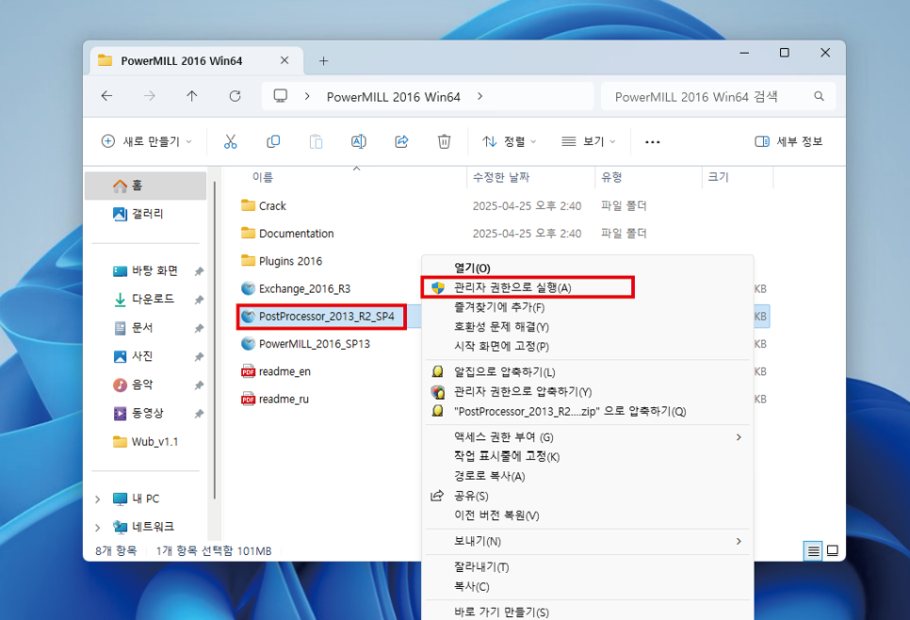Open 문서 in the sidebar

pyautogui.click(x=146, y=328)
